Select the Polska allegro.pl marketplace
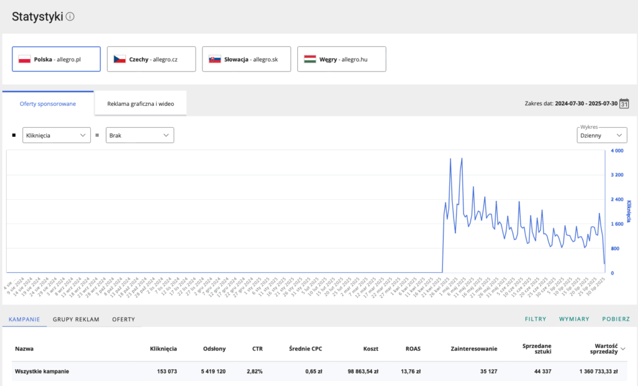The height and width of the screenshot is (386, 638). click(x=56, y=59)
